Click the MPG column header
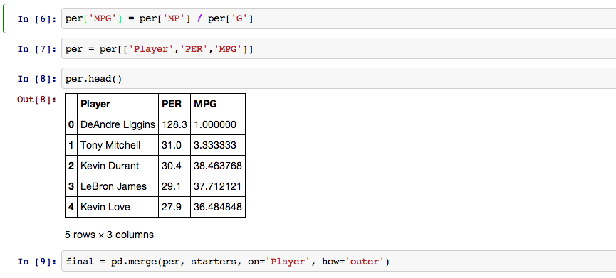Screen dimensions: 616x278 pos(218,104)
